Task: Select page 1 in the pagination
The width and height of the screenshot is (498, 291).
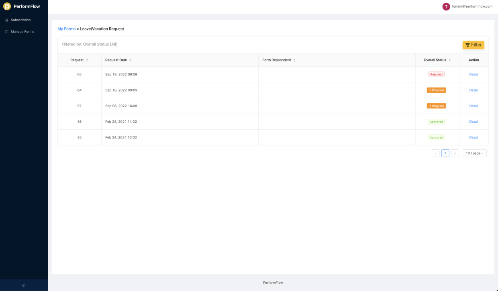Action: 445,153
